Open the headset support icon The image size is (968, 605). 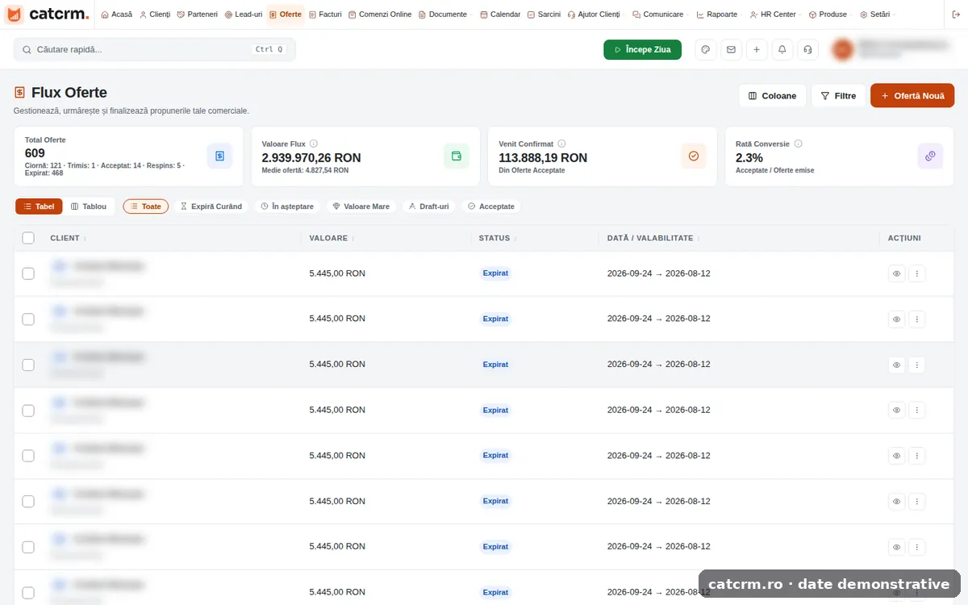(807, 49)
